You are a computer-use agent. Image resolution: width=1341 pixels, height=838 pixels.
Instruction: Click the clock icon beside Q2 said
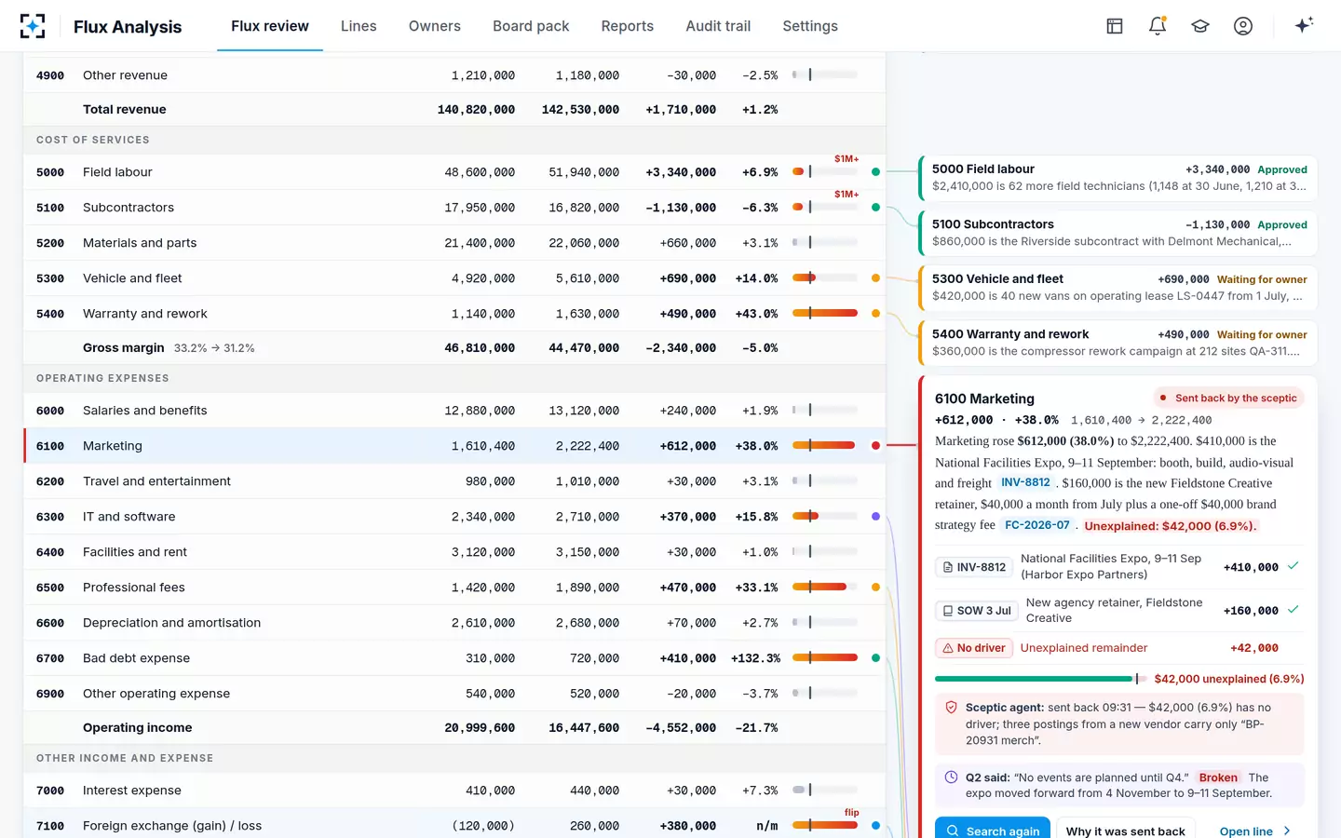pos(951,777)
